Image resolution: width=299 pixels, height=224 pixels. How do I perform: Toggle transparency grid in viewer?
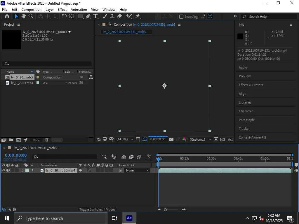tap(222, 139)
